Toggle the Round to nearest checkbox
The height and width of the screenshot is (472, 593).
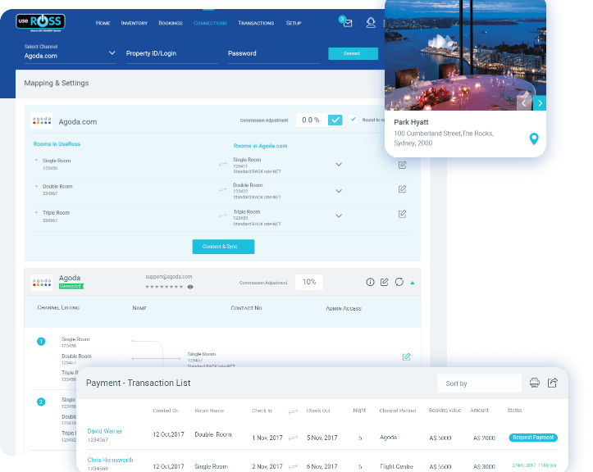coord(353,120)
